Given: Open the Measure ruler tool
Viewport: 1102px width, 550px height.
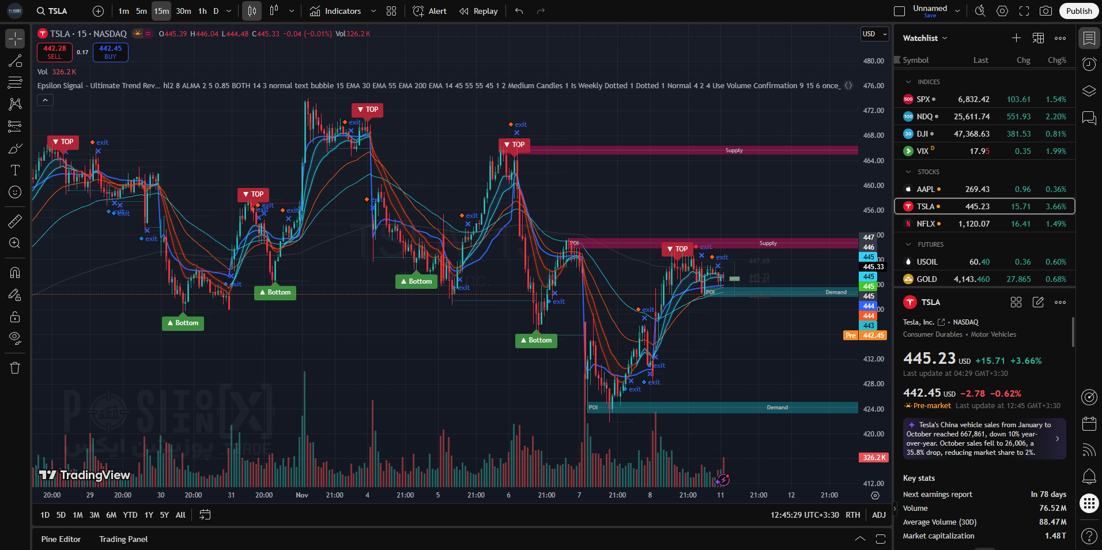Looking at the screenshot, I should click(15, 221).
